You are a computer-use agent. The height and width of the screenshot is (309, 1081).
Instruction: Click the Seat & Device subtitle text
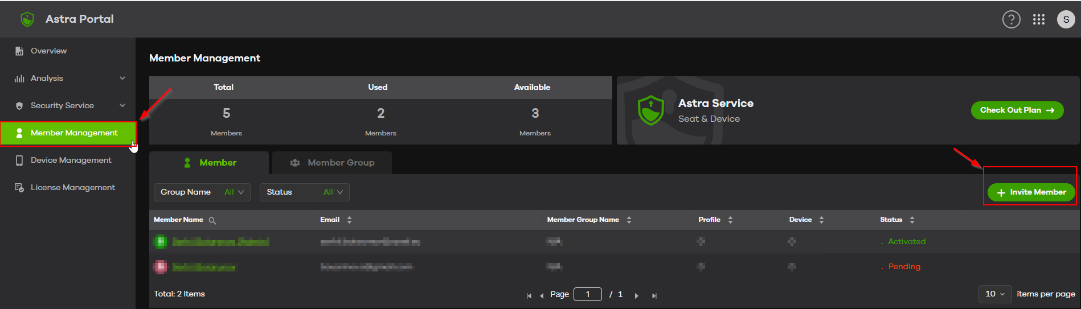[x=709, y=119]
